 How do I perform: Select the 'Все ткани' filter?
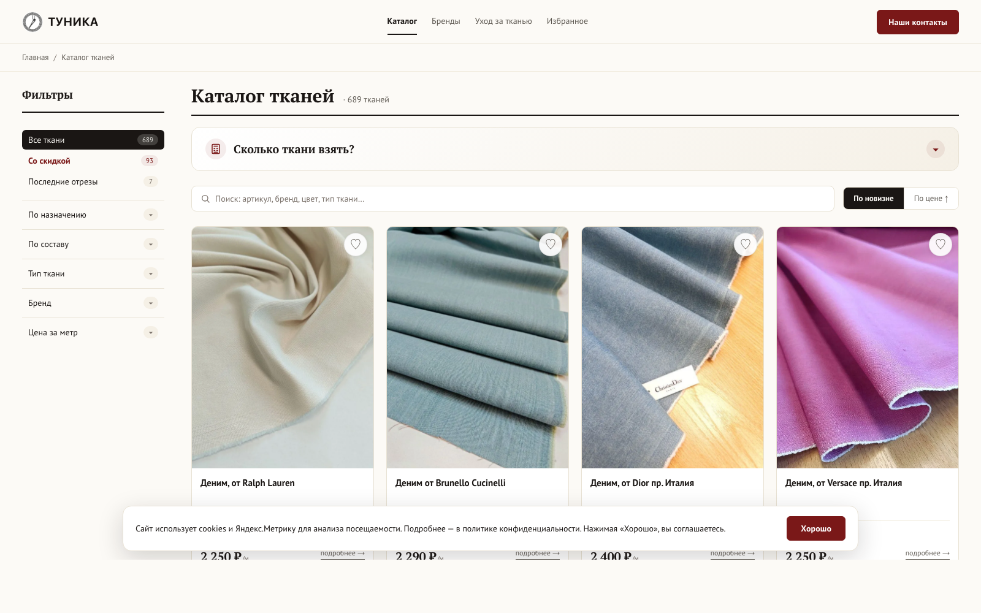pyautogui.click(x=93, y=140)
